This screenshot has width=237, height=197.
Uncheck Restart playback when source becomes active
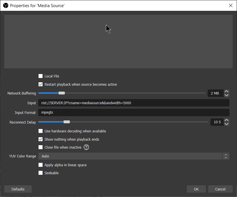pyautogui.click(x=41, y=84)
